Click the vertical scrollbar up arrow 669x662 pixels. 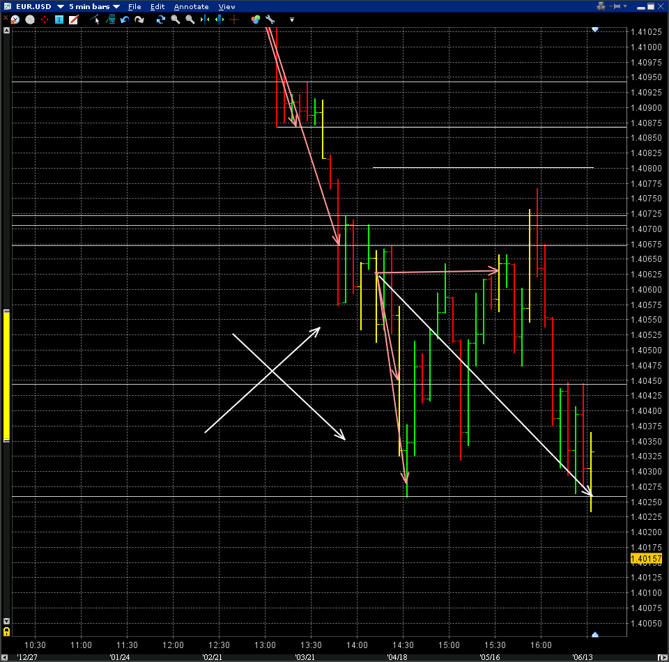point(6,30)
